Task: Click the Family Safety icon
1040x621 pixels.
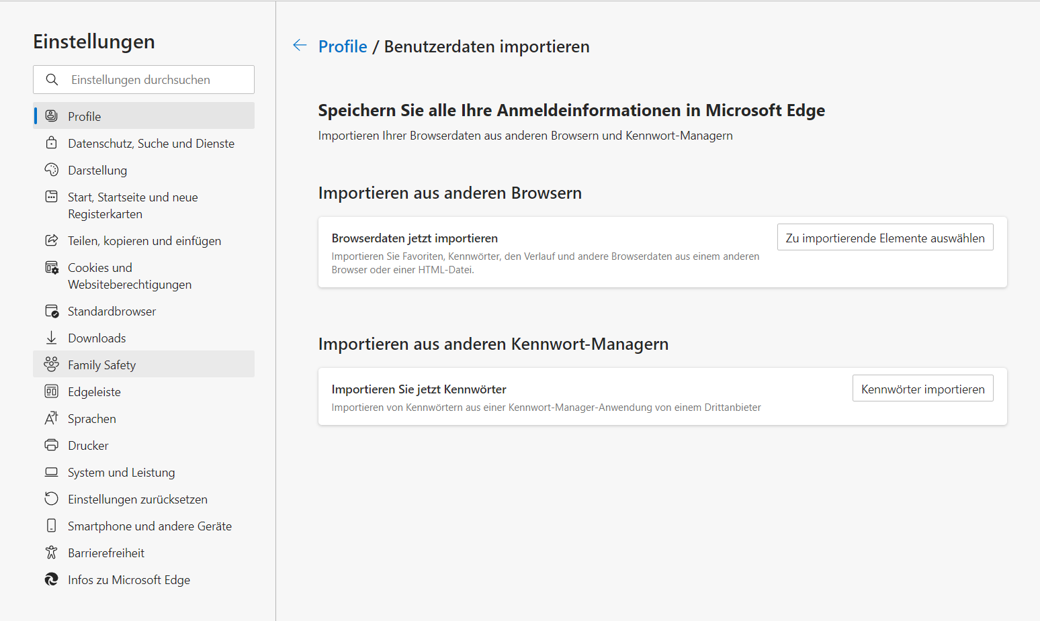Action: tap(51, 365)
